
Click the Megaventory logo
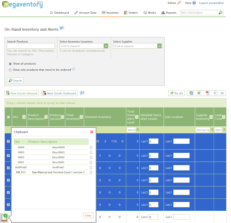22,4
